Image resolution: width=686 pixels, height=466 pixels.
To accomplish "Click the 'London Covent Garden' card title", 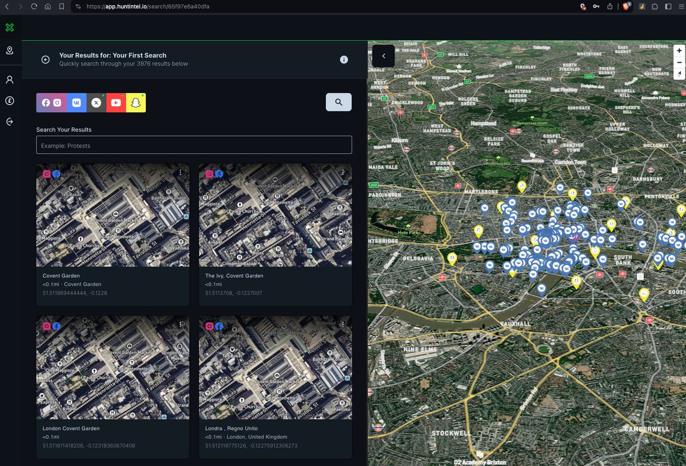I will 71,428.
